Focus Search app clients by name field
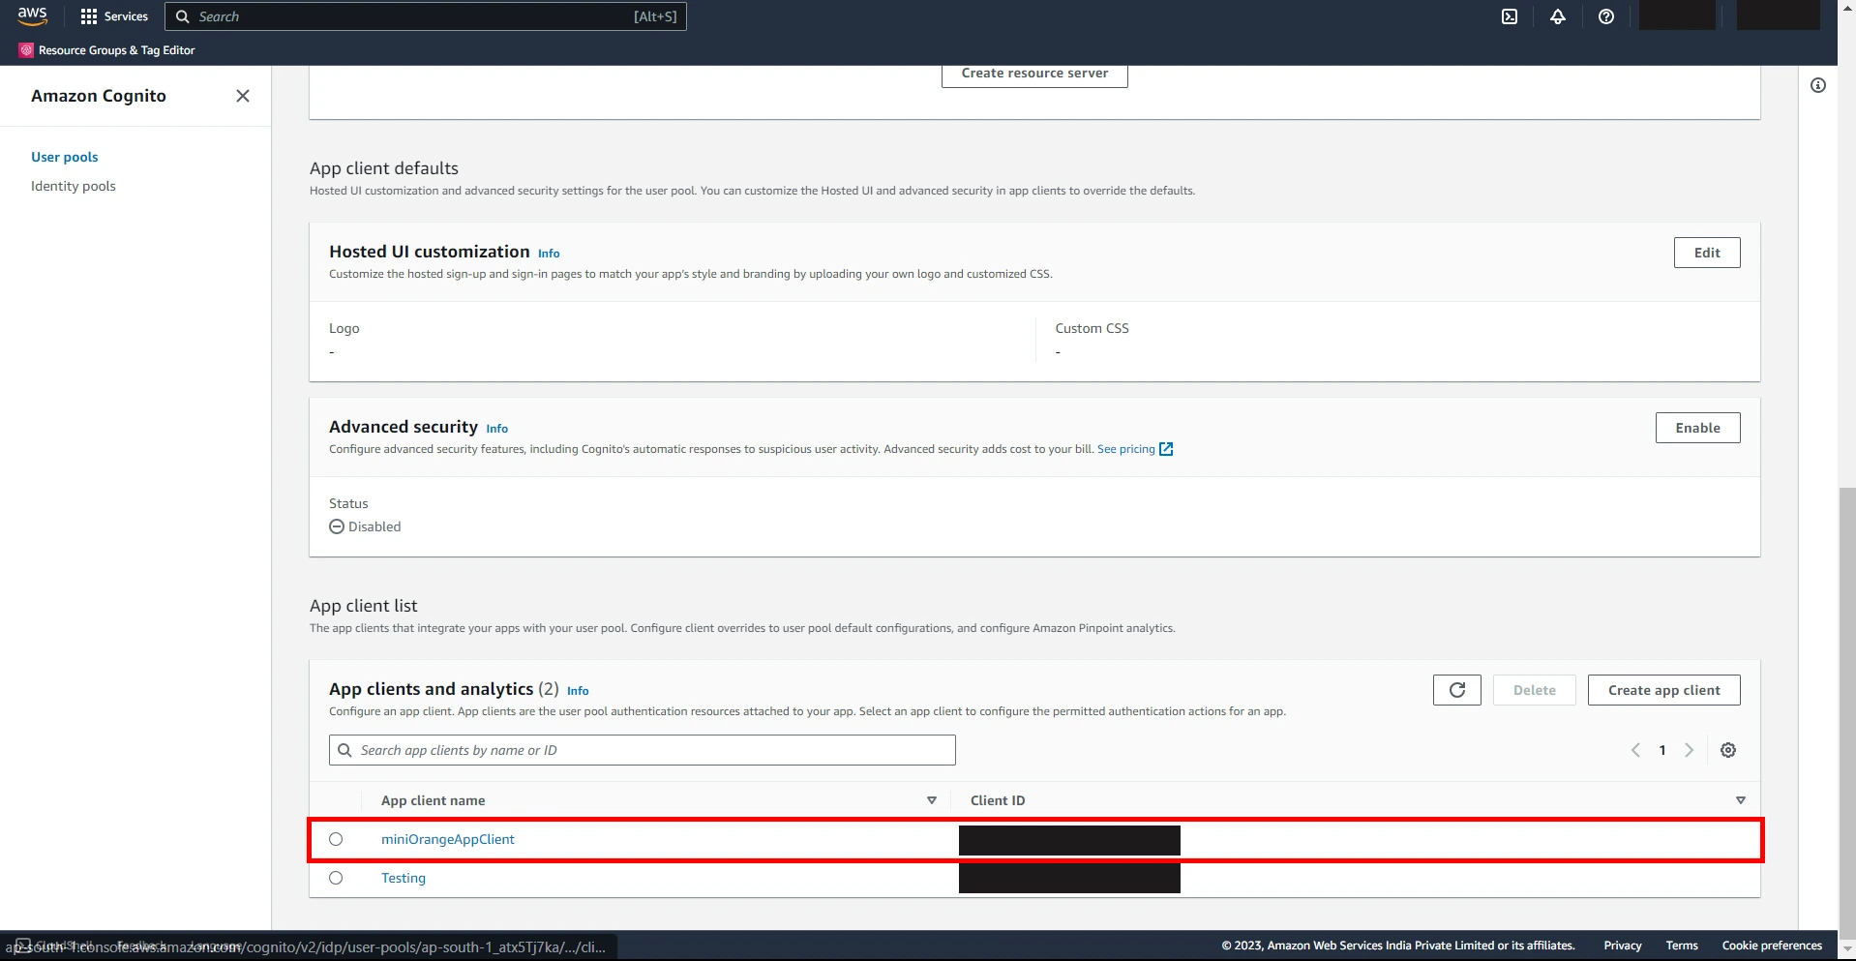 point(643,750)
